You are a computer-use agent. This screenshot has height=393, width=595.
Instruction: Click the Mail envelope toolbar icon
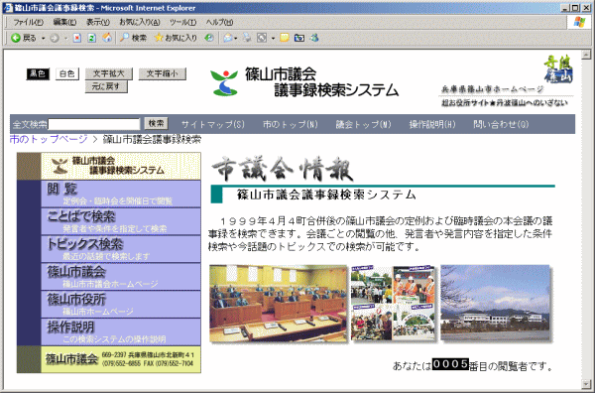(x=228, y=38)
